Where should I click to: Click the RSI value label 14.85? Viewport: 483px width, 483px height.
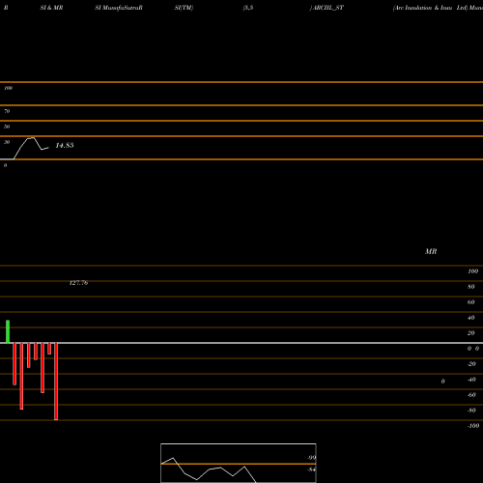click(x=65, y=145)
